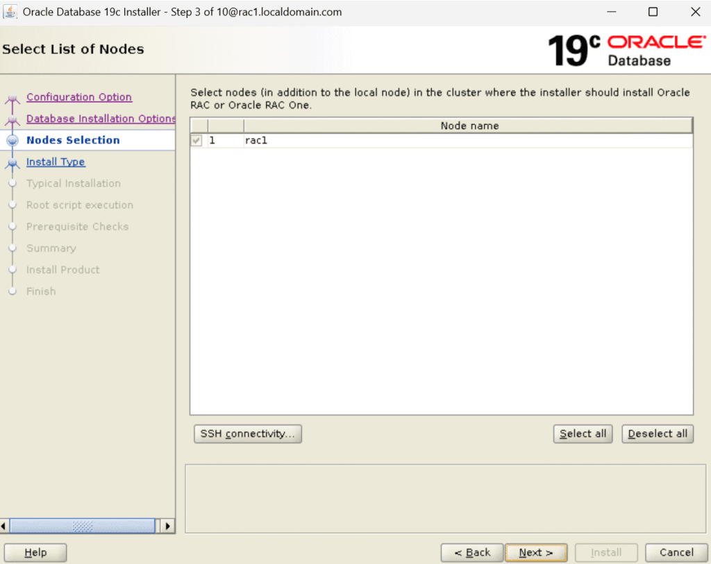Click the Java icon in title bar
Screen dimensions: 711x564
point(10,12)
